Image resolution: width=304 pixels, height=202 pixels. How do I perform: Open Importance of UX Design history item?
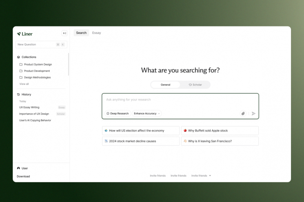(x=34, y=114)
